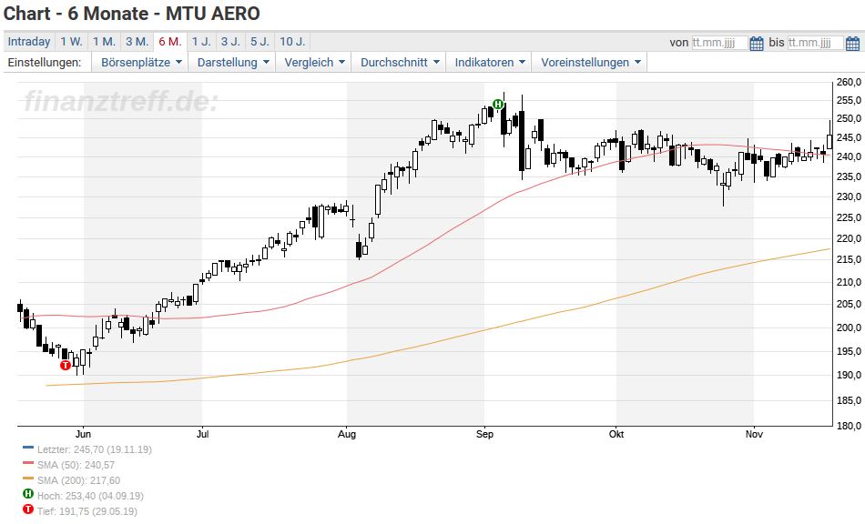This screenshot has width=865, height=524.
Task: Click the red T low marker on chart
Action: coord(66,365)
